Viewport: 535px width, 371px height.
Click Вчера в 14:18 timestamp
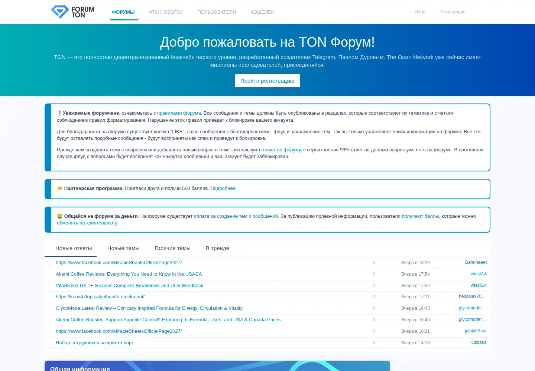pyautogui.click(x=415, y=343)
